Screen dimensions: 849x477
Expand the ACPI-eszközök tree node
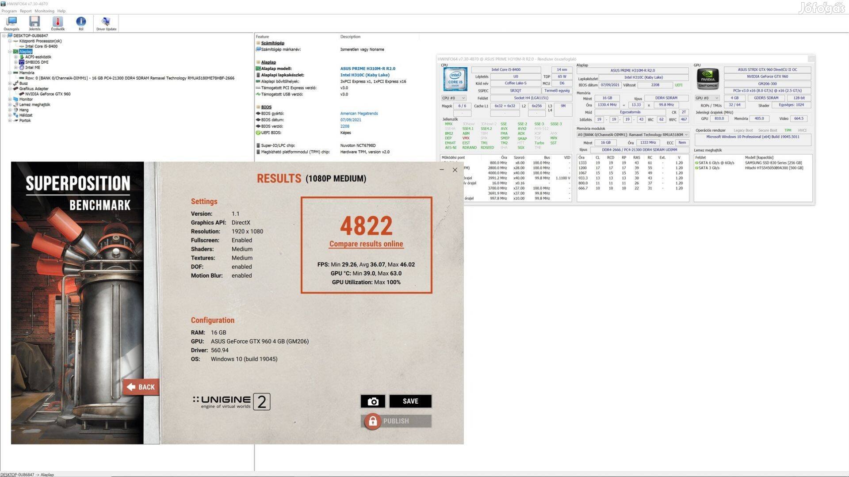[16, 57]
